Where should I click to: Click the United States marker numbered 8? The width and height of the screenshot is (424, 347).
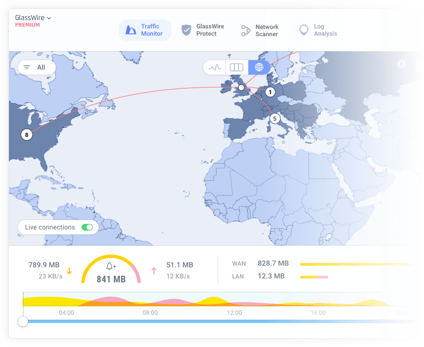click(26, 134)
